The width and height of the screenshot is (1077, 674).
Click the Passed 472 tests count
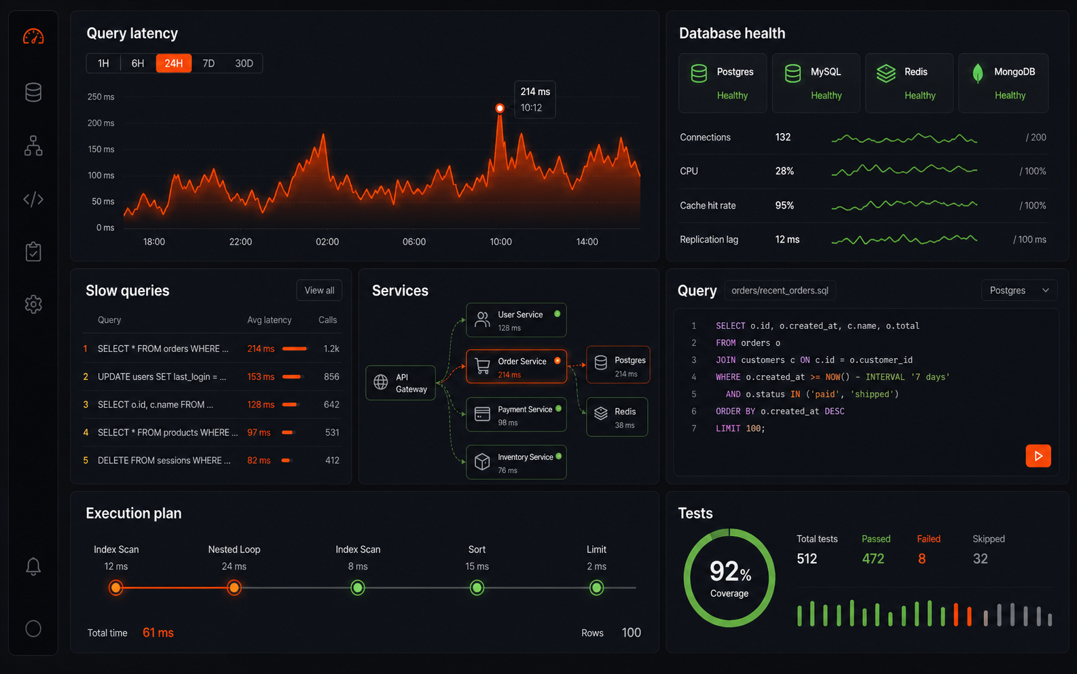tap(873, 558)
